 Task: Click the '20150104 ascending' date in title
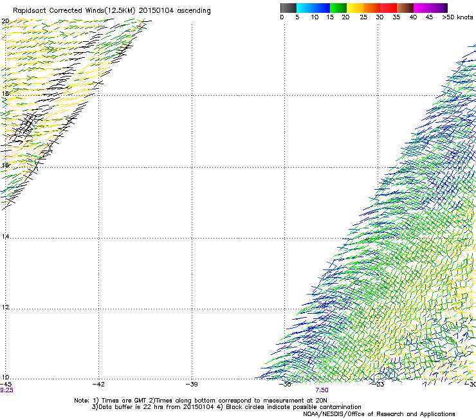pyautogui.click(x=174, y=11)
